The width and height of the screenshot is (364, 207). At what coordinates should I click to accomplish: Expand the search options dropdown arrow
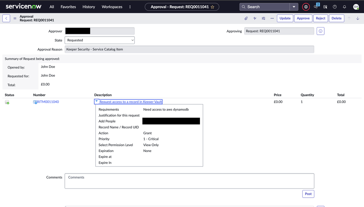coord(294,7)
